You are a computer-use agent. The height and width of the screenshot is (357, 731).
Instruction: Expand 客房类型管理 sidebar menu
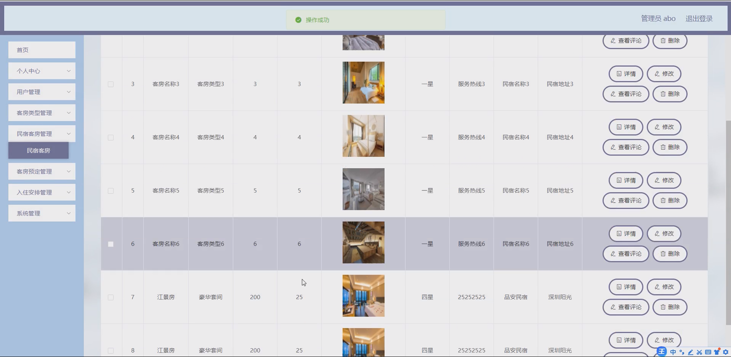[x=42, y=113]
